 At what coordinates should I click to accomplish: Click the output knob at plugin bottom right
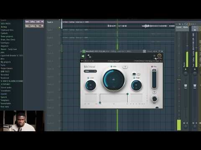pyautogui.click(x=155, y=99)
